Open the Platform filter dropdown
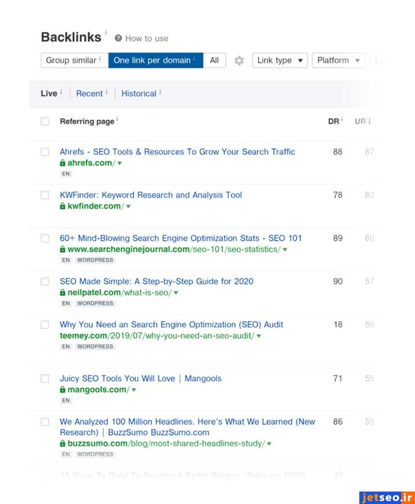Image resolution: width=415 pixels, height=504 pixels. coord(338,60)
